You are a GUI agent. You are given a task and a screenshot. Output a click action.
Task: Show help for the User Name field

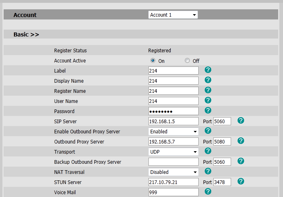[208, 100]
